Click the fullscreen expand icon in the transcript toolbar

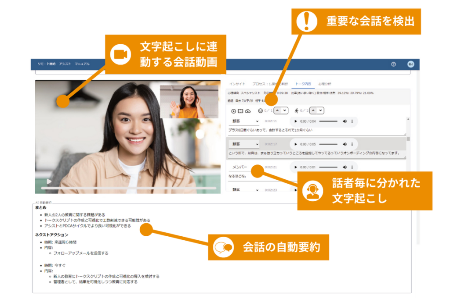240,111
